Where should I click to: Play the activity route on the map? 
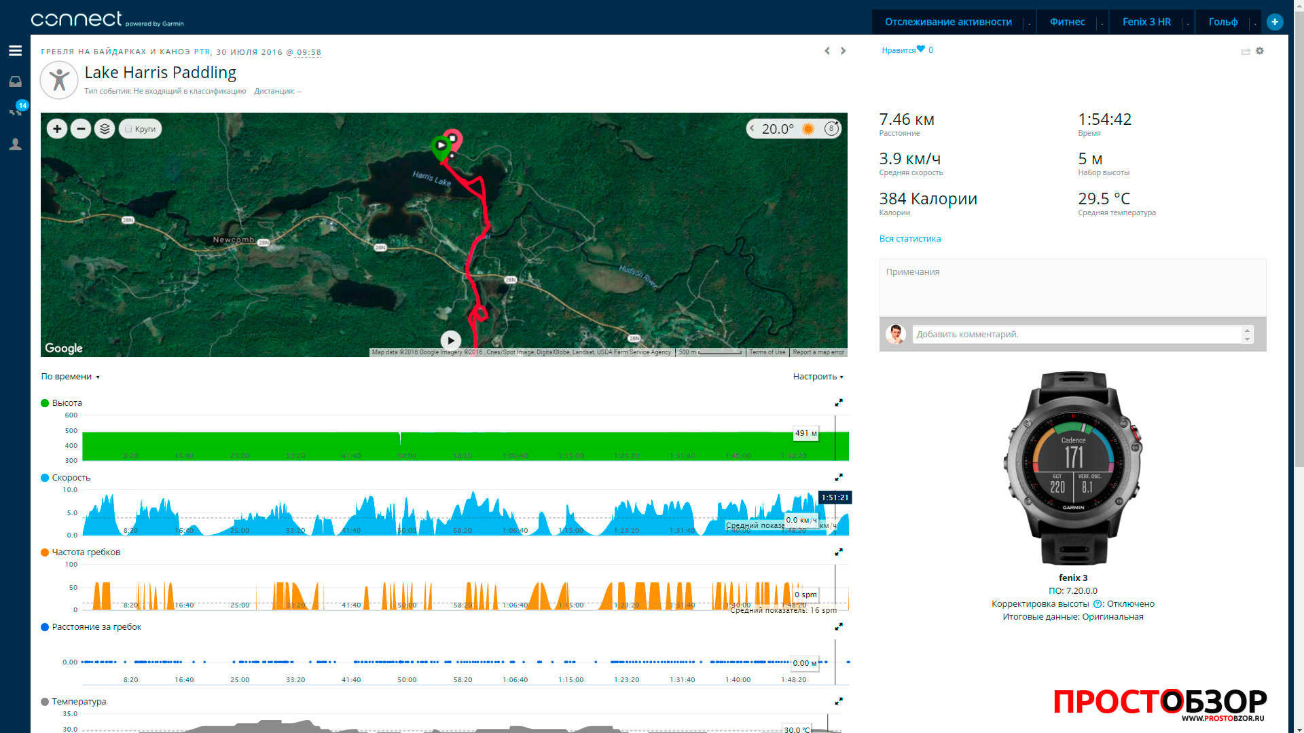tap(450, 341)
